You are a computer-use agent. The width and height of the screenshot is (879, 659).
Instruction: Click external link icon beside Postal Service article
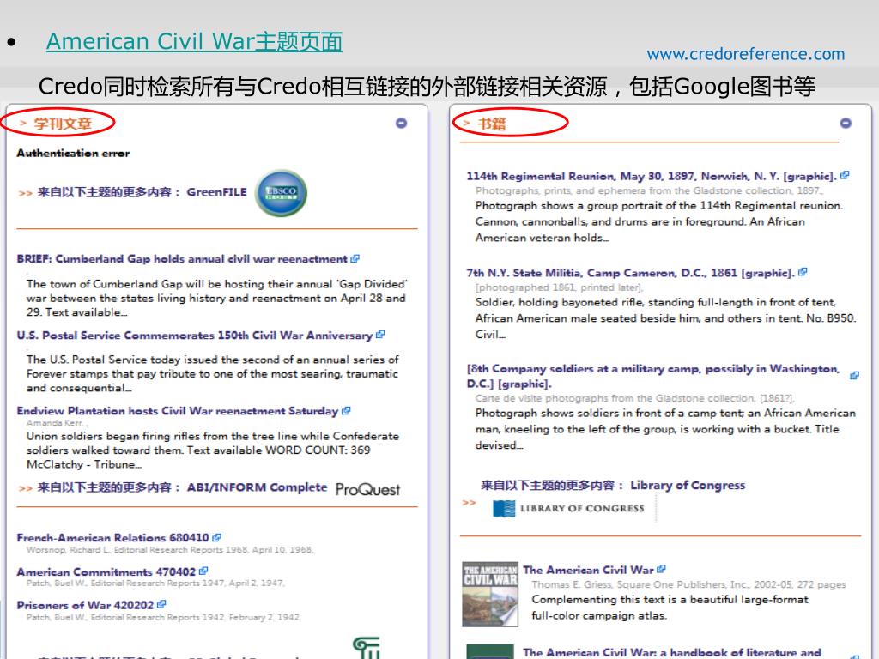(x=380, y=334)
